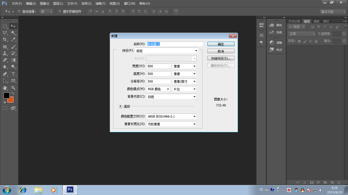Toggle pixel layer filter

tap(313, 27)
